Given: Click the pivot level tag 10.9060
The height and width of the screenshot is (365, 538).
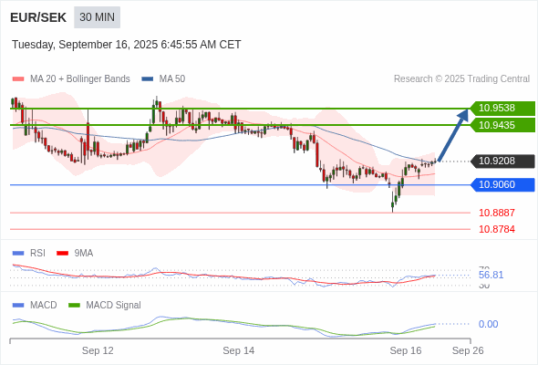Looking at the screenshot, I should coord(502,184).
